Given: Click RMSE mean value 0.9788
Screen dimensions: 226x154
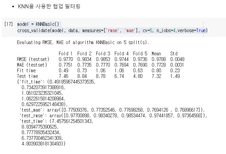Looking at the screenshot, I should (x=159, y=59).
